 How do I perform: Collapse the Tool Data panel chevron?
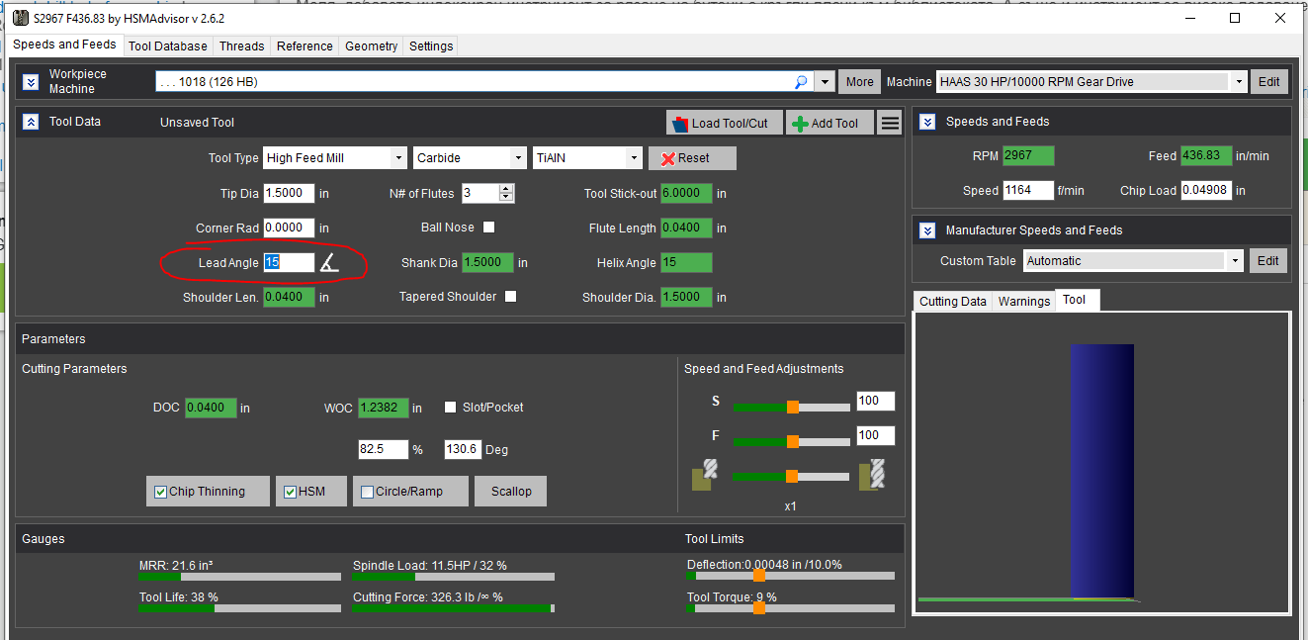(31, 123)
